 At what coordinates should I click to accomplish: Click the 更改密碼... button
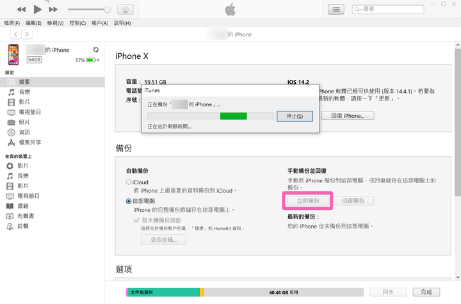pos(164,239)
